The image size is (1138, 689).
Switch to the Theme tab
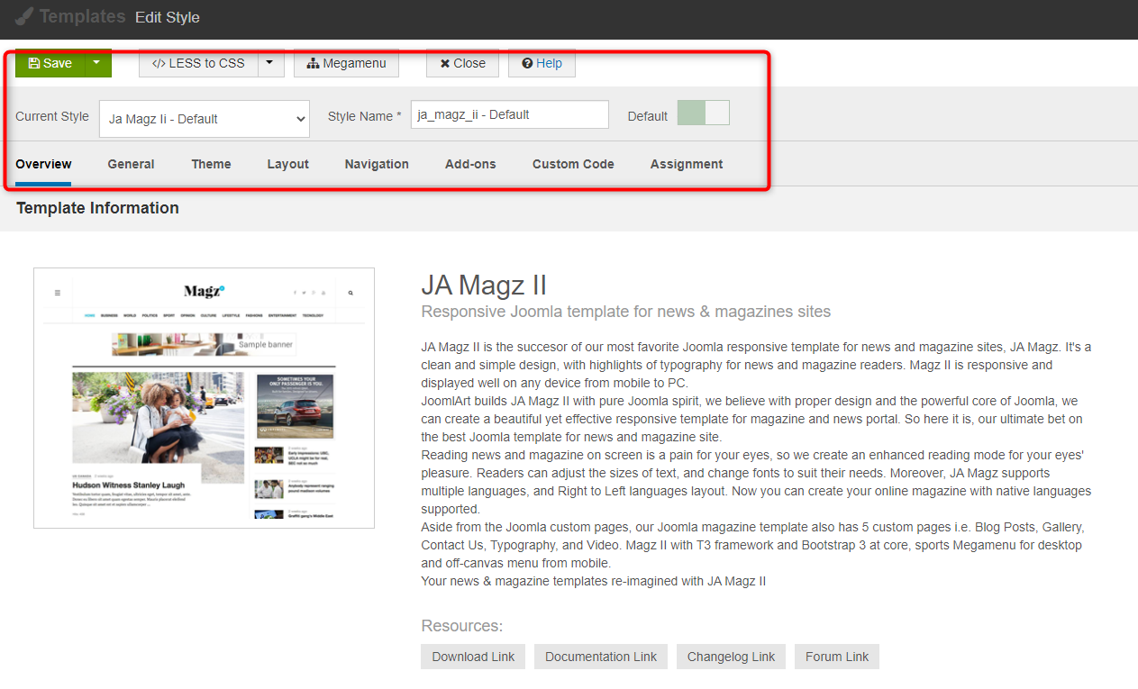(x=211, y=164)
